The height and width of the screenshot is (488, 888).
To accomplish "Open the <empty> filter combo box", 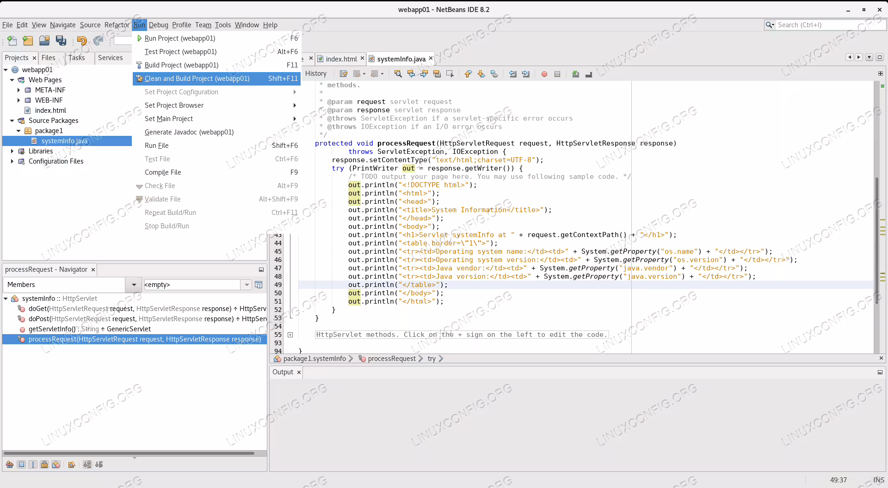I will coord(247,285).
